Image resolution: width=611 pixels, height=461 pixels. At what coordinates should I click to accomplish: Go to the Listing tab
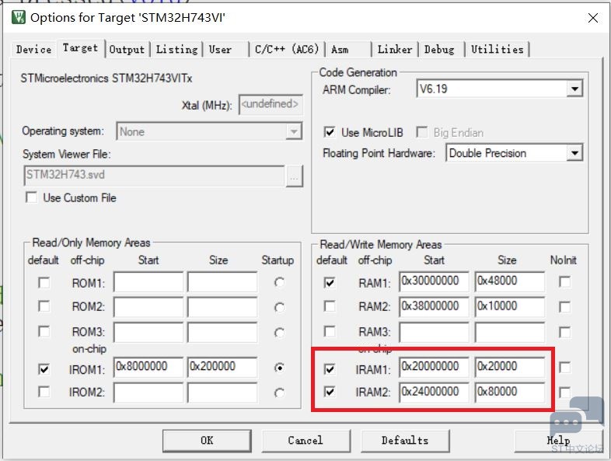(177, 50)
